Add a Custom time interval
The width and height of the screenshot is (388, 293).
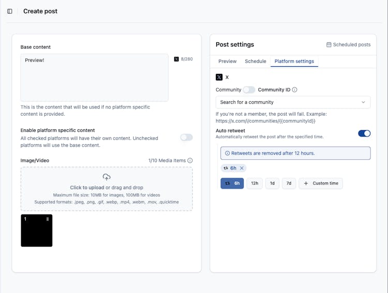[321, 183]
